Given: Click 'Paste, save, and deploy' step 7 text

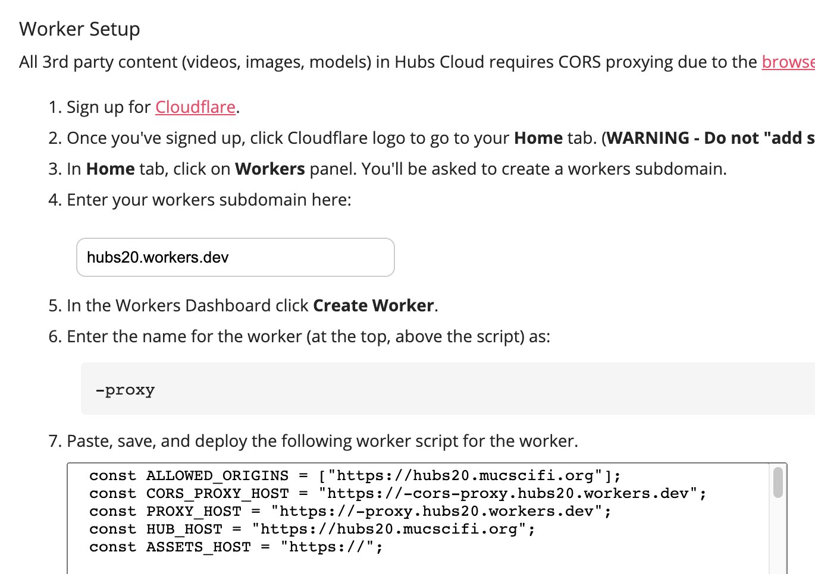Looking at the screenshot, I should point(322,441).
